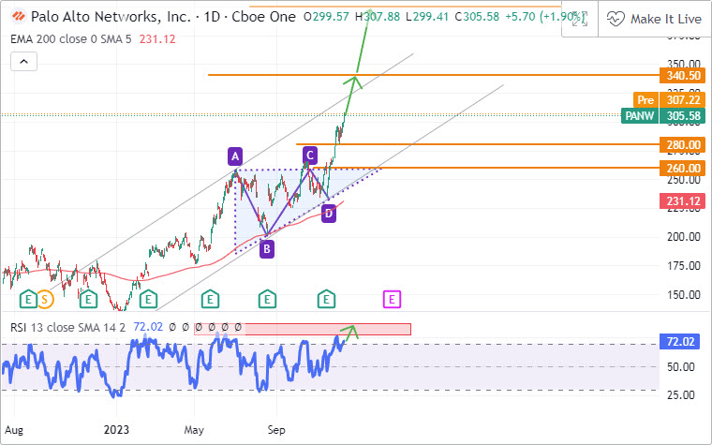Click the first green earnings 'E' marker

[x=28, y=300]
